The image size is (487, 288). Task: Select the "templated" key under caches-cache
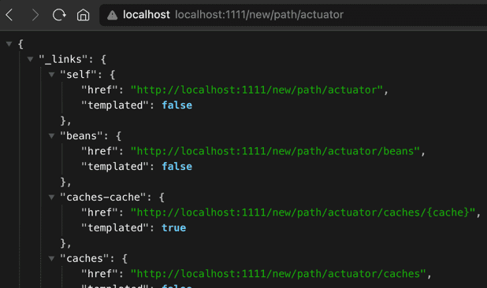pos(115,228)
